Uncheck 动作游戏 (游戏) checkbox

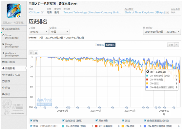tap(63, 121)
